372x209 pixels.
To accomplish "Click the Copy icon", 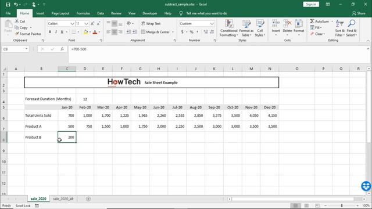I will click(17, 27).
